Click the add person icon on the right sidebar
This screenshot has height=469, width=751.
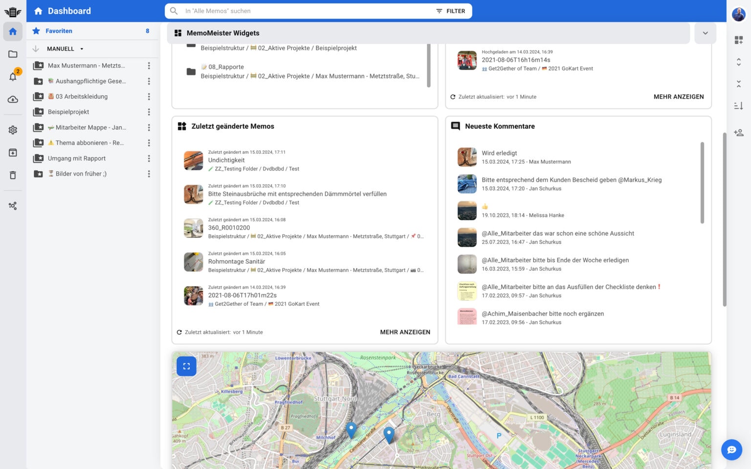click(739, 132)
